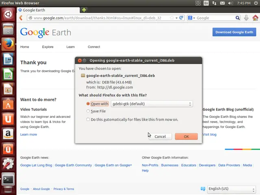Open the URL history dropdown arrow
The height and width of the screenshot is (195, 260).
point(177,18)
